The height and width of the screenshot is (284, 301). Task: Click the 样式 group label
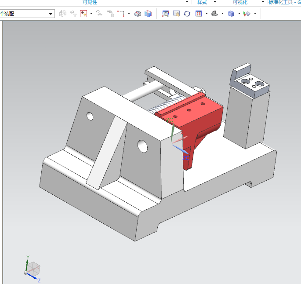(202, 2)
